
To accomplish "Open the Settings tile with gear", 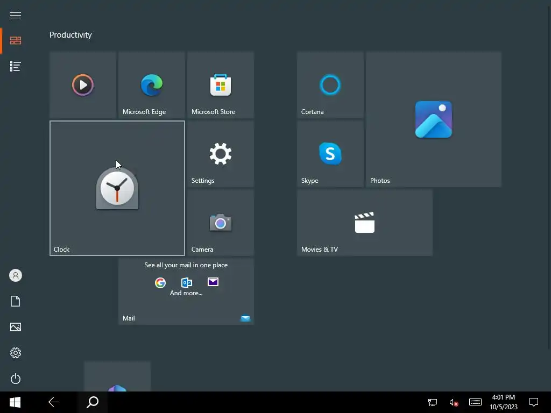I will click(x=220, y=153).
